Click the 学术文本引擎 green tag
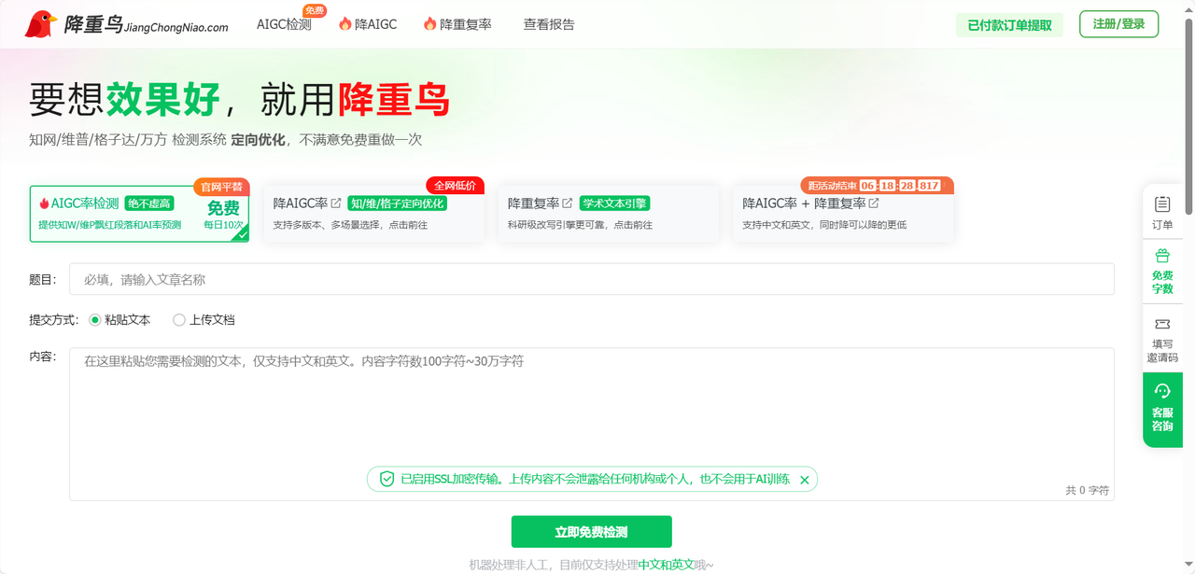The width and height of the screenshot is (1195, 574). pyautogui.click(x=614, y=203)
